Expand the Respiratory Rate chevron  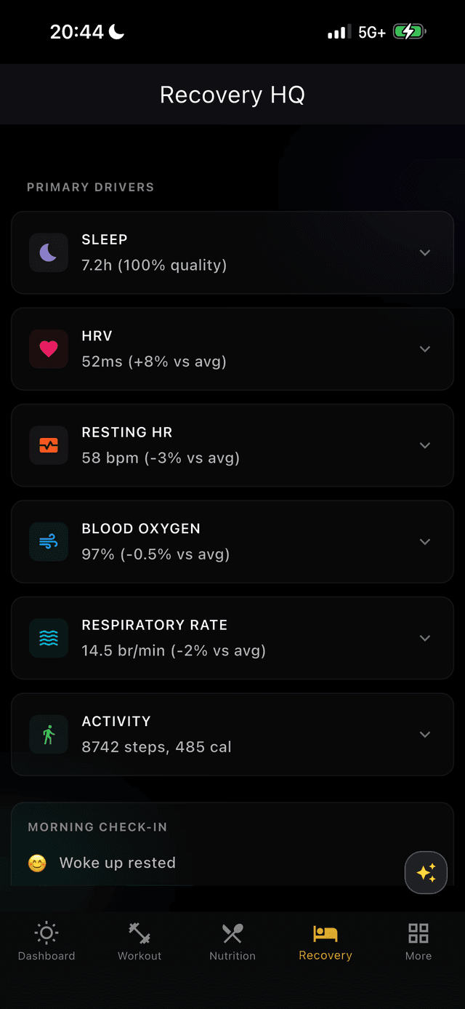(x=425, y=638)
